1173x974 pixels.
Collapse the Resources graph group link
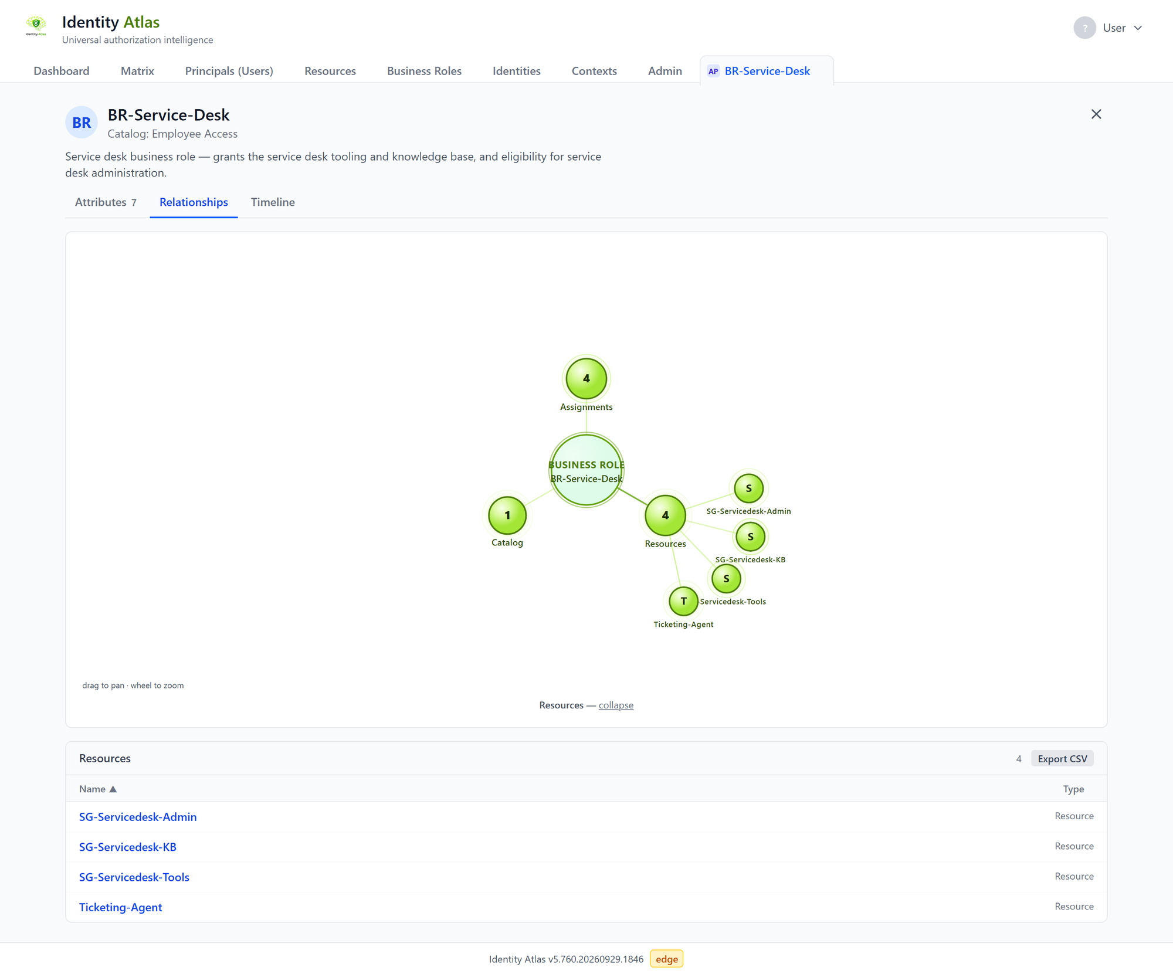pyautogui.click(x=616, y=705)
